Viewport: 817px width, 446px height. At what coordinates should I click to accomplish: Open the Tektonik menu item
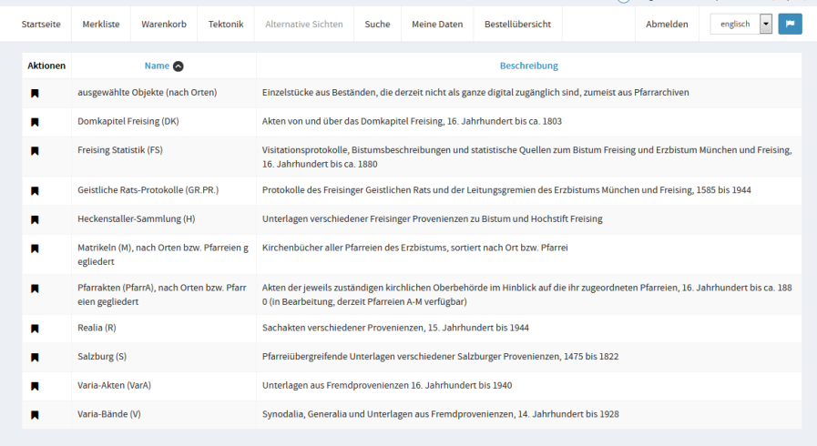tap(226, 25)
